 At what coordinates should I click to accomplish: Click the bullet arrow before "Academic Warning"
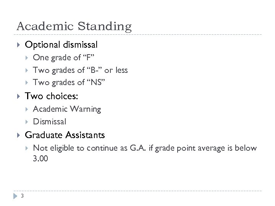pyautogui.click(x=27, y=109)
